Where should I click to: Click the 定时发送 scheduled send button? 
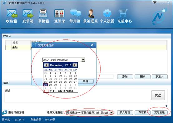[x=160, y=112]
